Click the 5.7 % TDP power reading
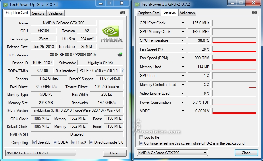The height and width of the screenshot is (161, 263). (199, 102)
